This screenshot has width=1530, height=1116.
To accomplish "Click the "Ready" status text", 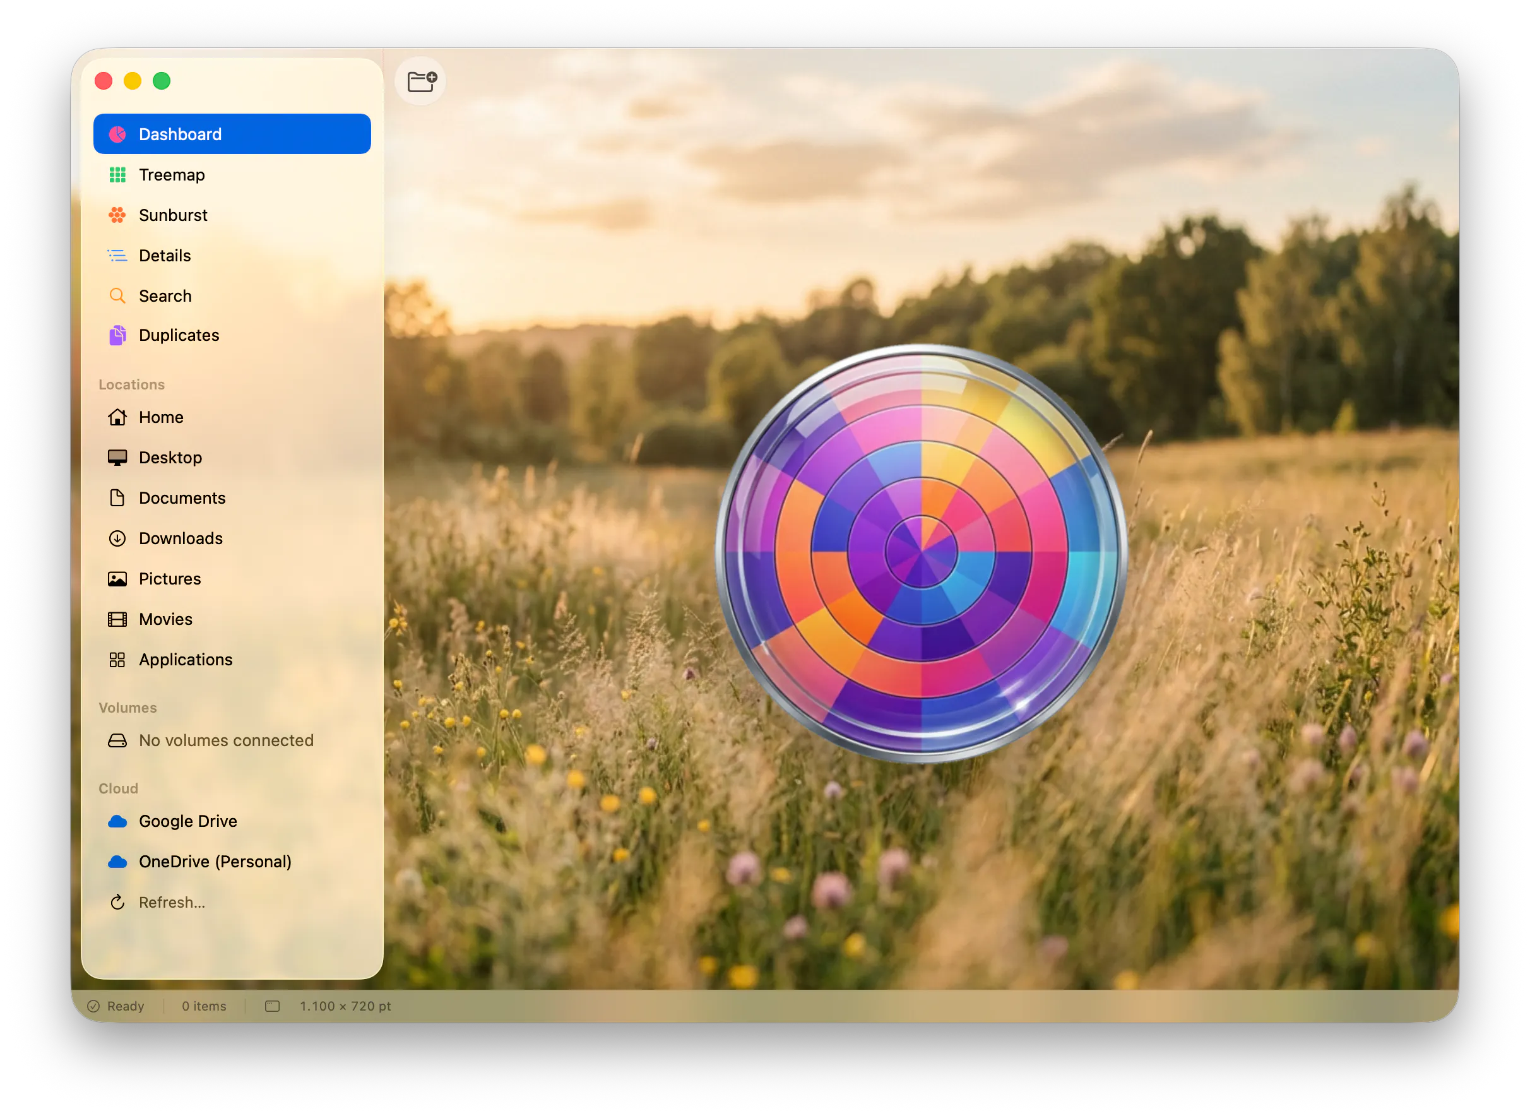I will [x=126, y=1007].
